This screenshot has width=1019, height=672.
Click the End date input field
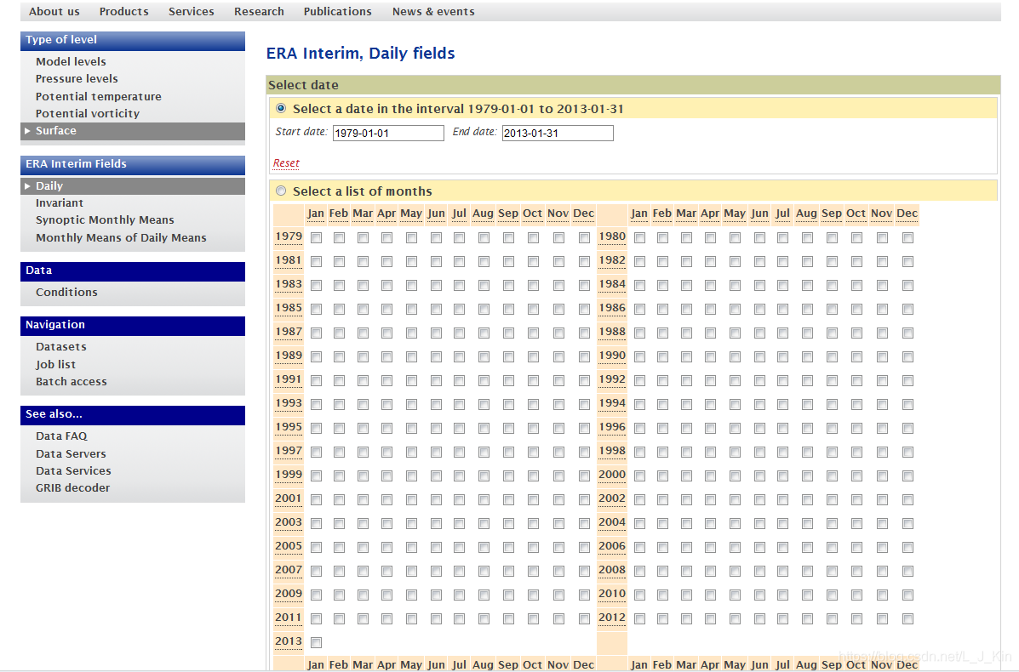click(558, 133)
